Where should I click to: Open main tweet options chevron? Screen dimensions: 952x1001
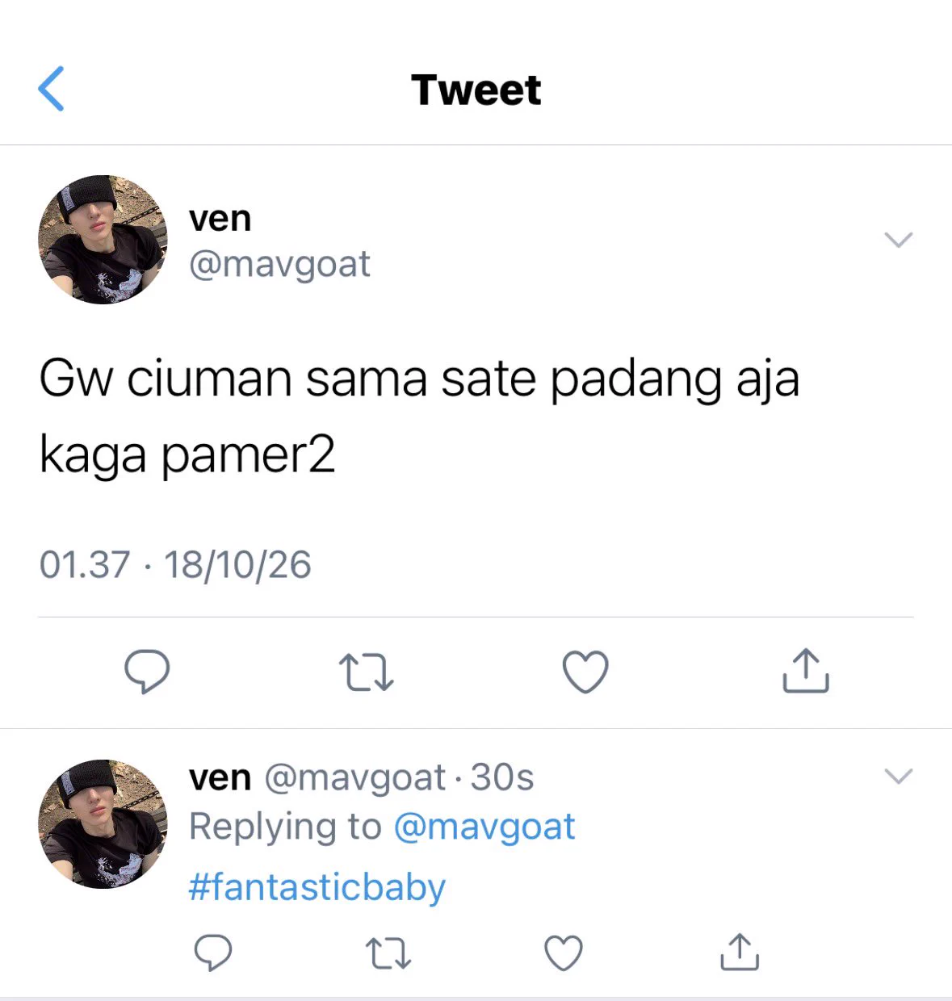(x=899, y=240)
